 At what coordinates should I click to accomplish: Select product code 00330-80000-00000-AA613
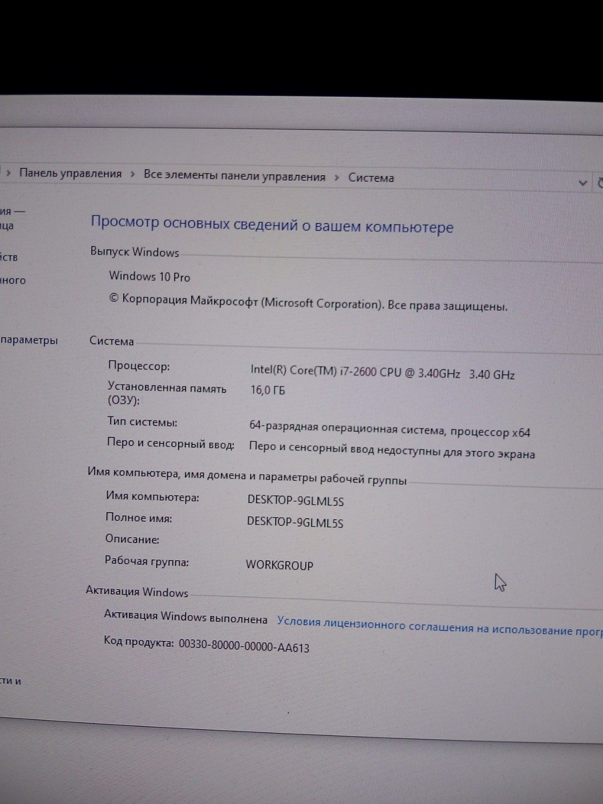point(244,645)
